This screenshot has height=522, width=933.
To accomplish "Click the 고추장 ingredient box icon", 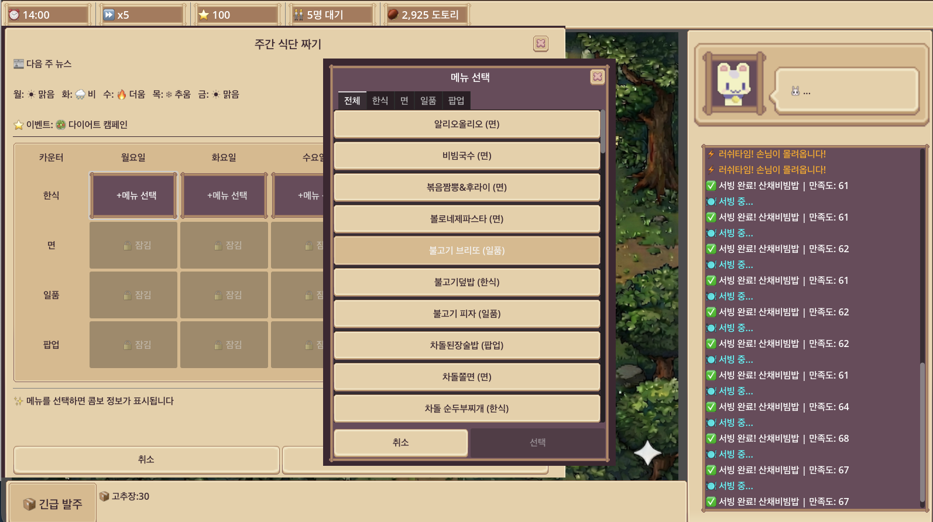I will click(104, 496).
